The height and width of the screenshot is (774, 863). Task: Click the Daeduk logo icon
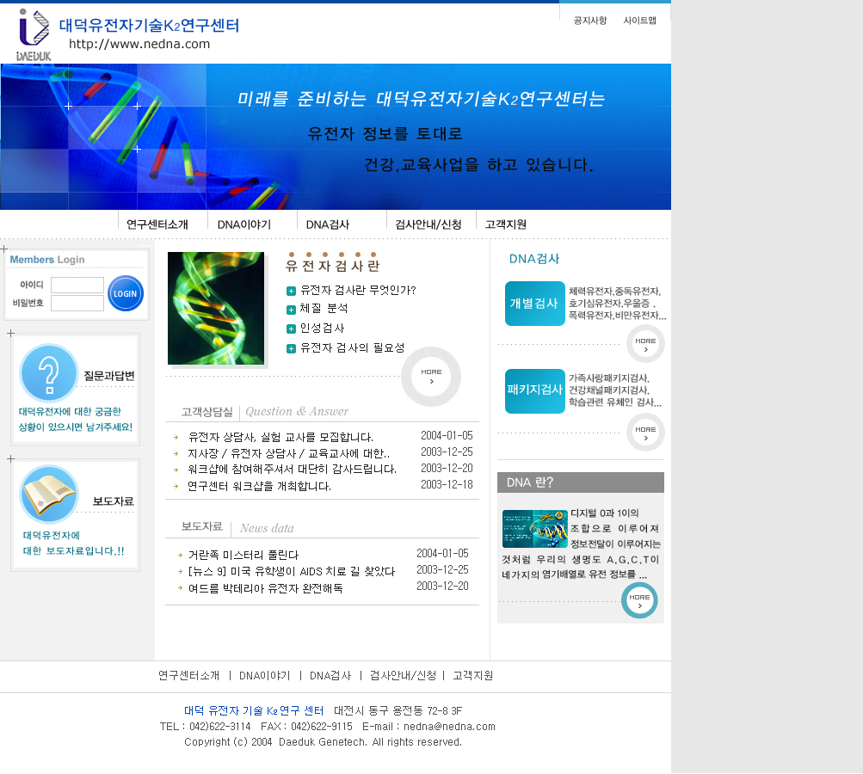point(34,34)
